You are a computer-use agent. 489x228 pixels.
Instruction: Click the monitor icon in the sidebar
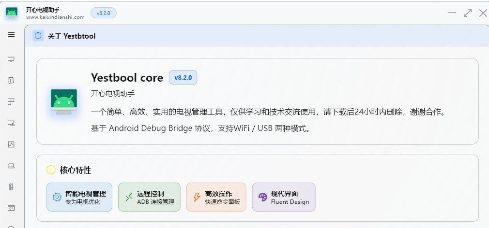click(11, 59)
